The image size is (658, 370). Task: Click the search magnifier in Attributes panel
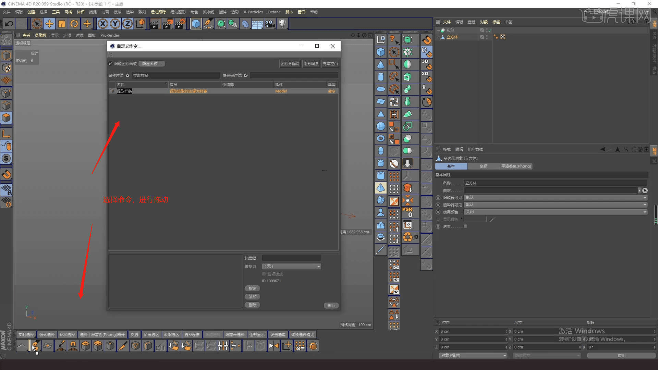tap(626, 149)
